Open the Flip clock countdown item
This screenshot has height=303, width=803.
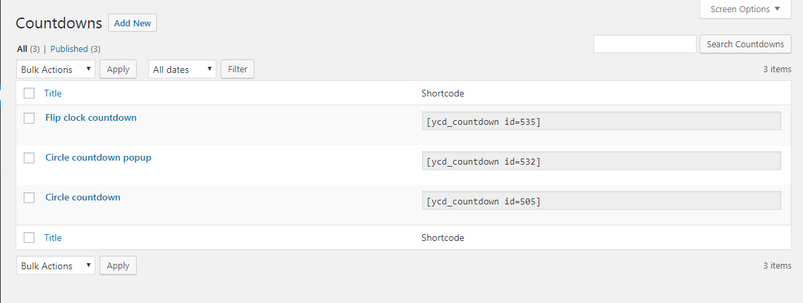coord(91,117)
